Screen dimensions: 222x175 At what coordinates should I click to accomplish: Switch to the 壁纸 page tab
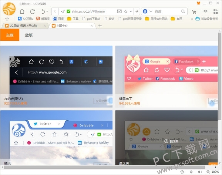coord(29,35)
